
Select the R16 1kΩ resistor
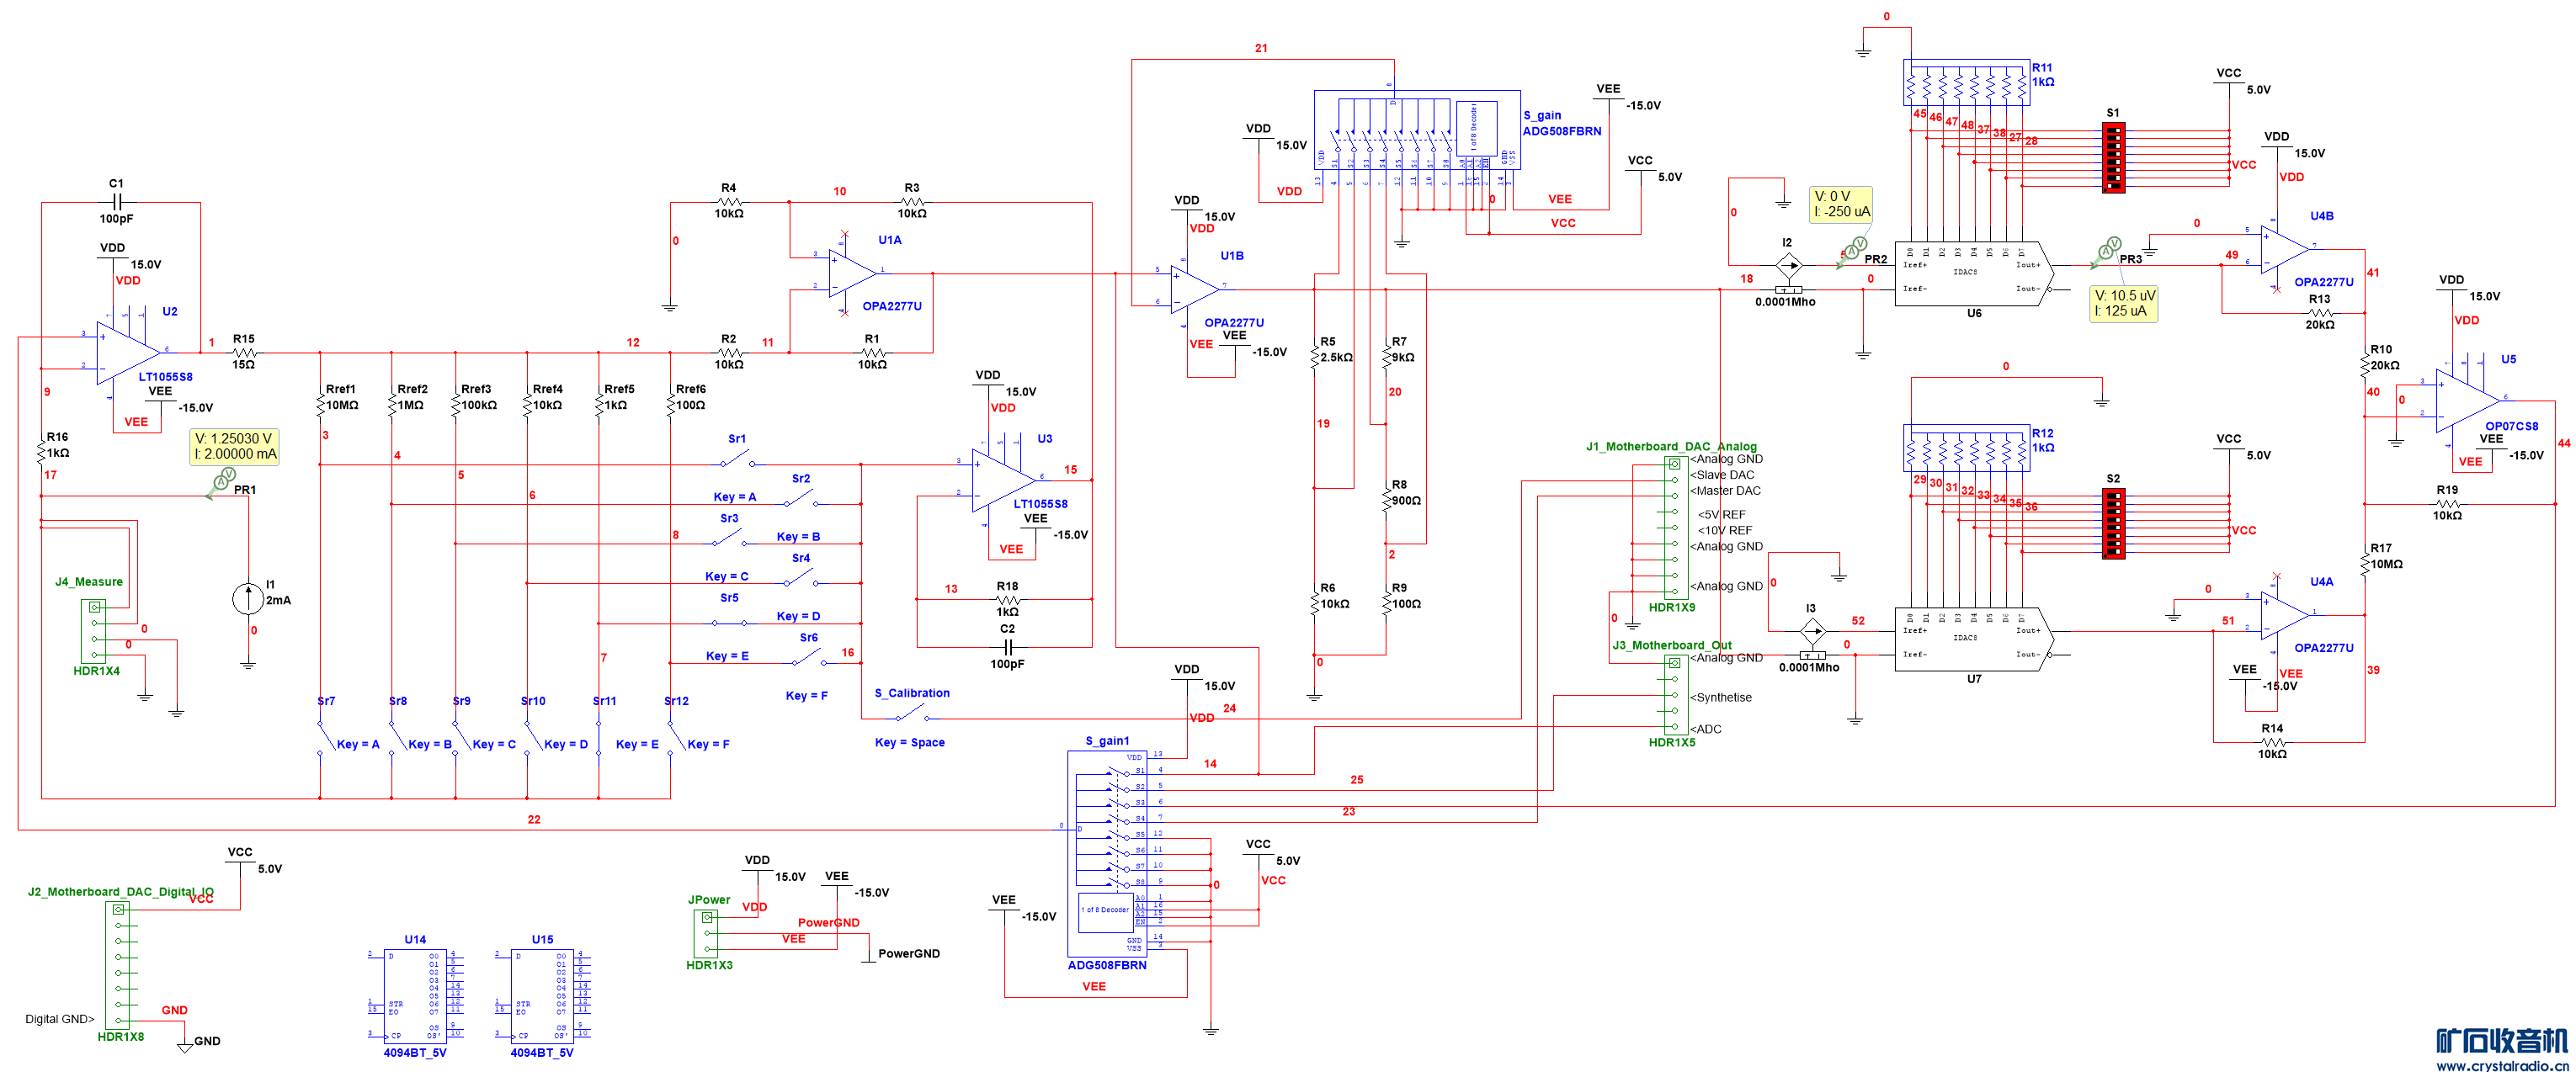click(41, 454)
